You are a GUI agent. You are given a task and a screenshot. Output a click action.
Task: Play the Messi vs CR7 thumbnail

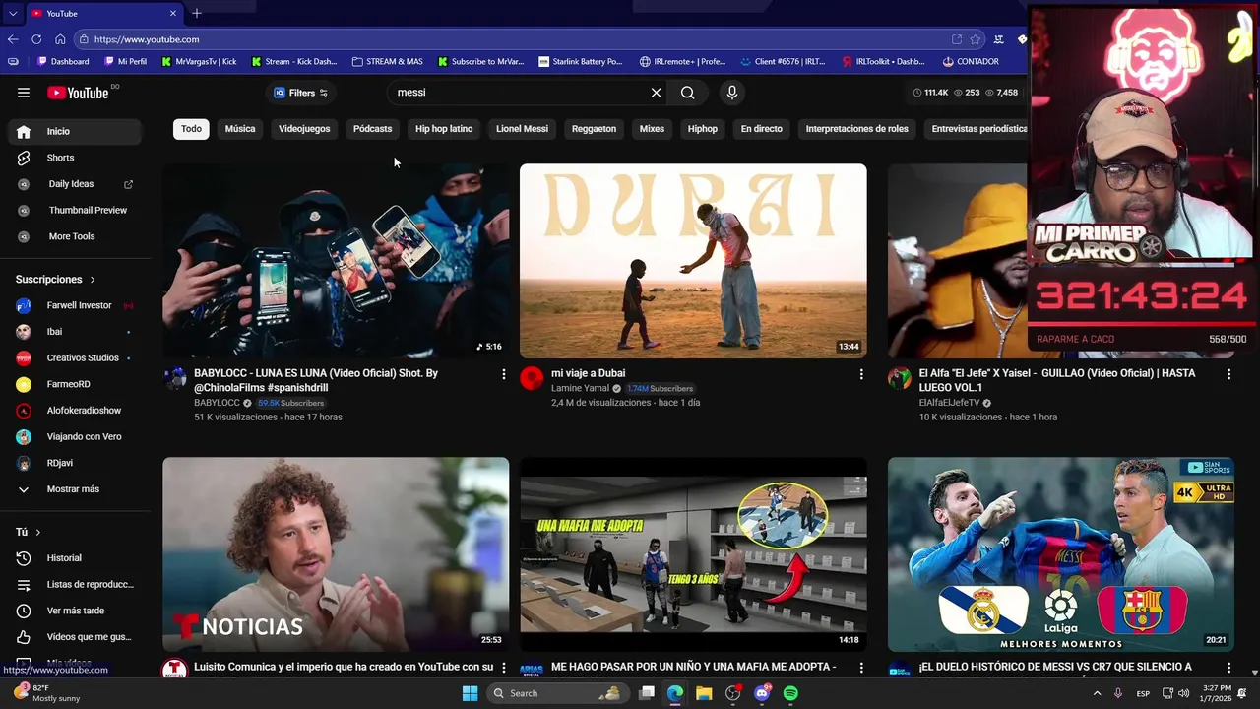coord(1060,553)
